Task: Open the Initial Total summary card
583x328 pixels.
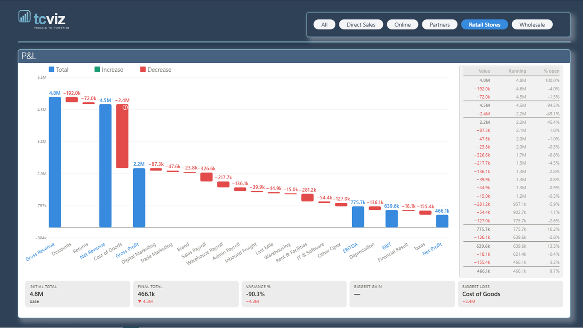Action: coord(77,294)
